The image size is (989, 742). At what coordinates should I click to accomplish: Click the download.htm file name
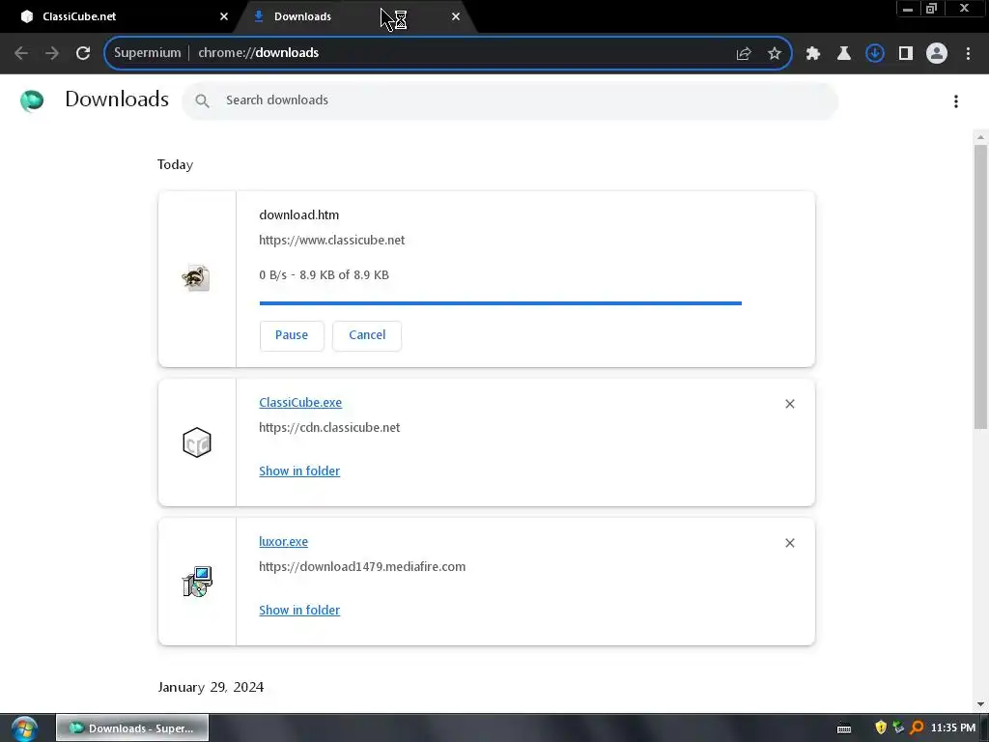point(299,215)
